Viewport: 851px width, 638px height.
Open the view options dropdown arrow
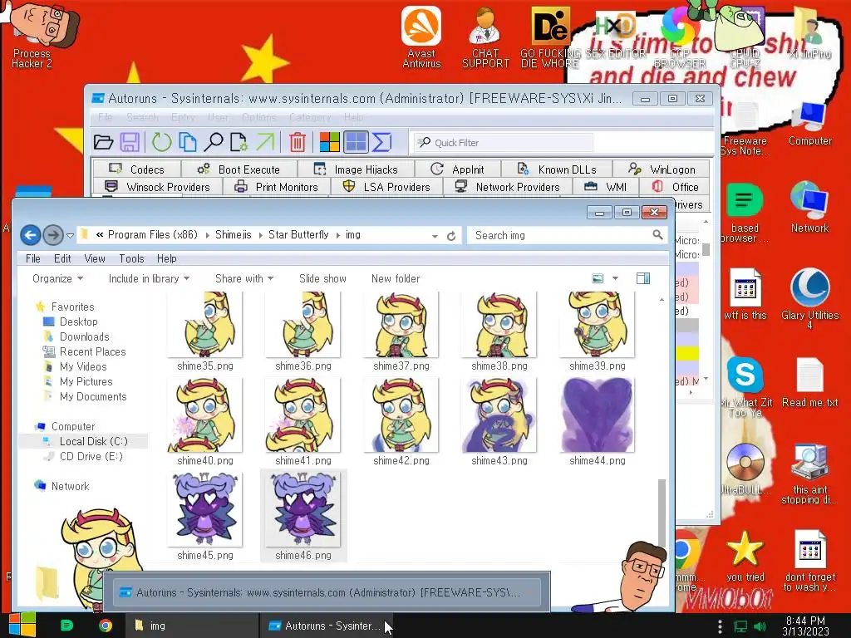(615, 278)
